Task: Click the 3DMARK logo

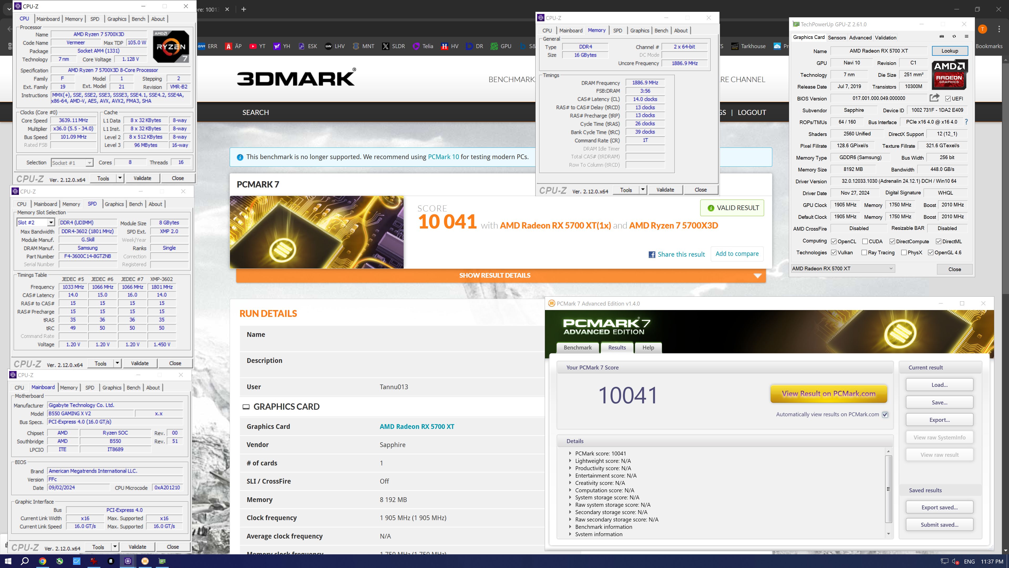Action: click(296, 77)
